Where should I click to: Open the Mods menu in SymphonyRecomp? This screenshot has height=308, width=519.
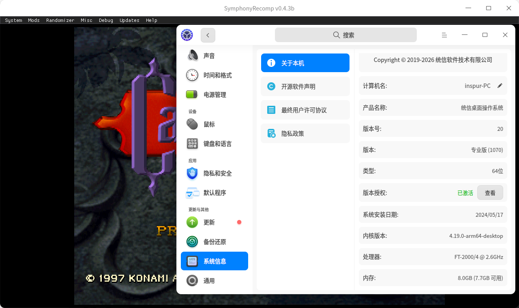click(x=34, y=20)
